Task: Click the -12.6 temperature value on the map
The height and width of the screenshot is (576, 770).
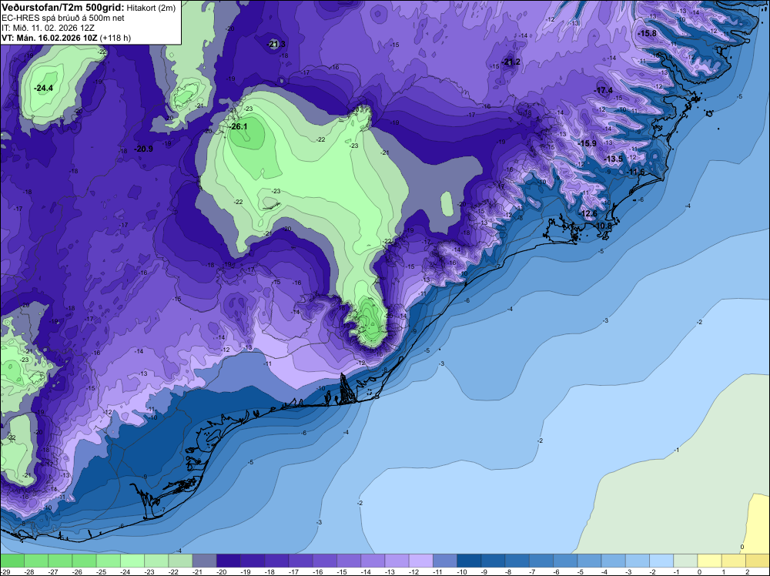Action: (x=588, y=213)
